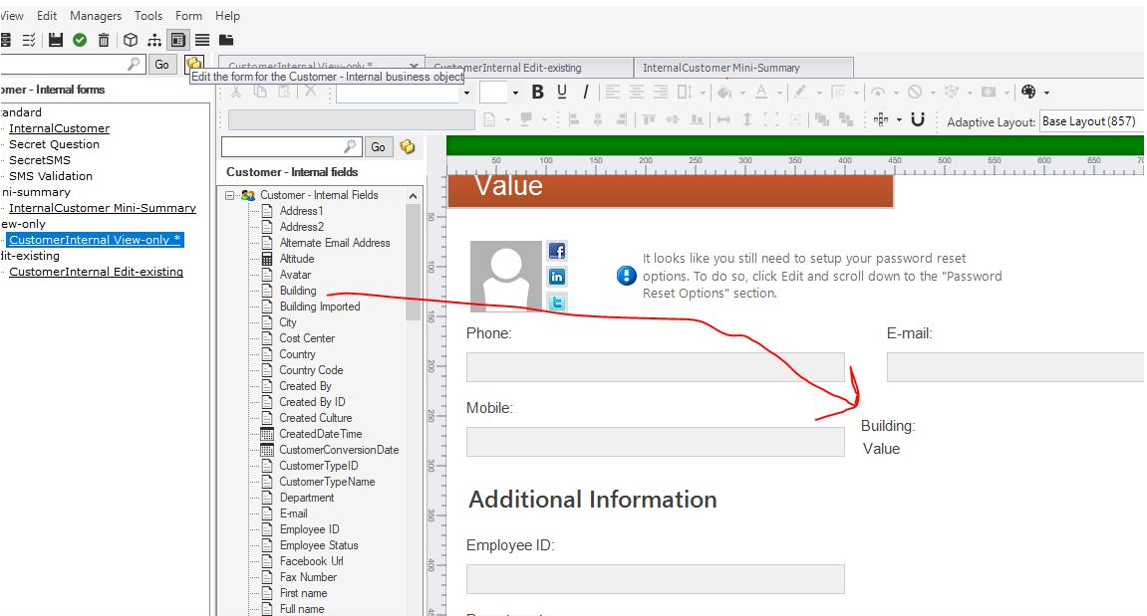Viewport: 1147px width, 616px height.
Task: Toggle the form editor view button
Action: pyautogui.click(x=177, y=40)
